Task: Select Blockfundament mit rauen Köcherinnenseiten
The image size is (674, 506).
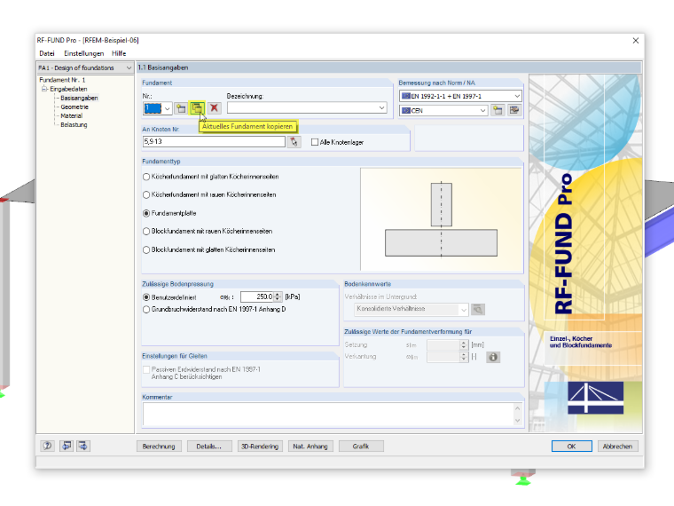Action: pyautogui.click(x=146, y=232)
